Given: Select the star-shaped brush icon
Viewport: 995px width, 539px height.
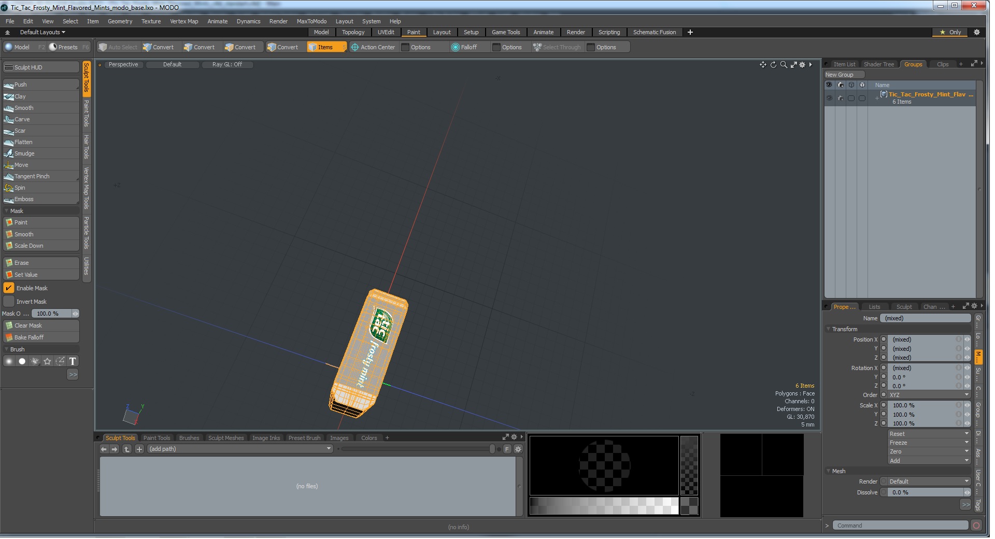Looking at the screenshot, I should (x=47, y=361).
